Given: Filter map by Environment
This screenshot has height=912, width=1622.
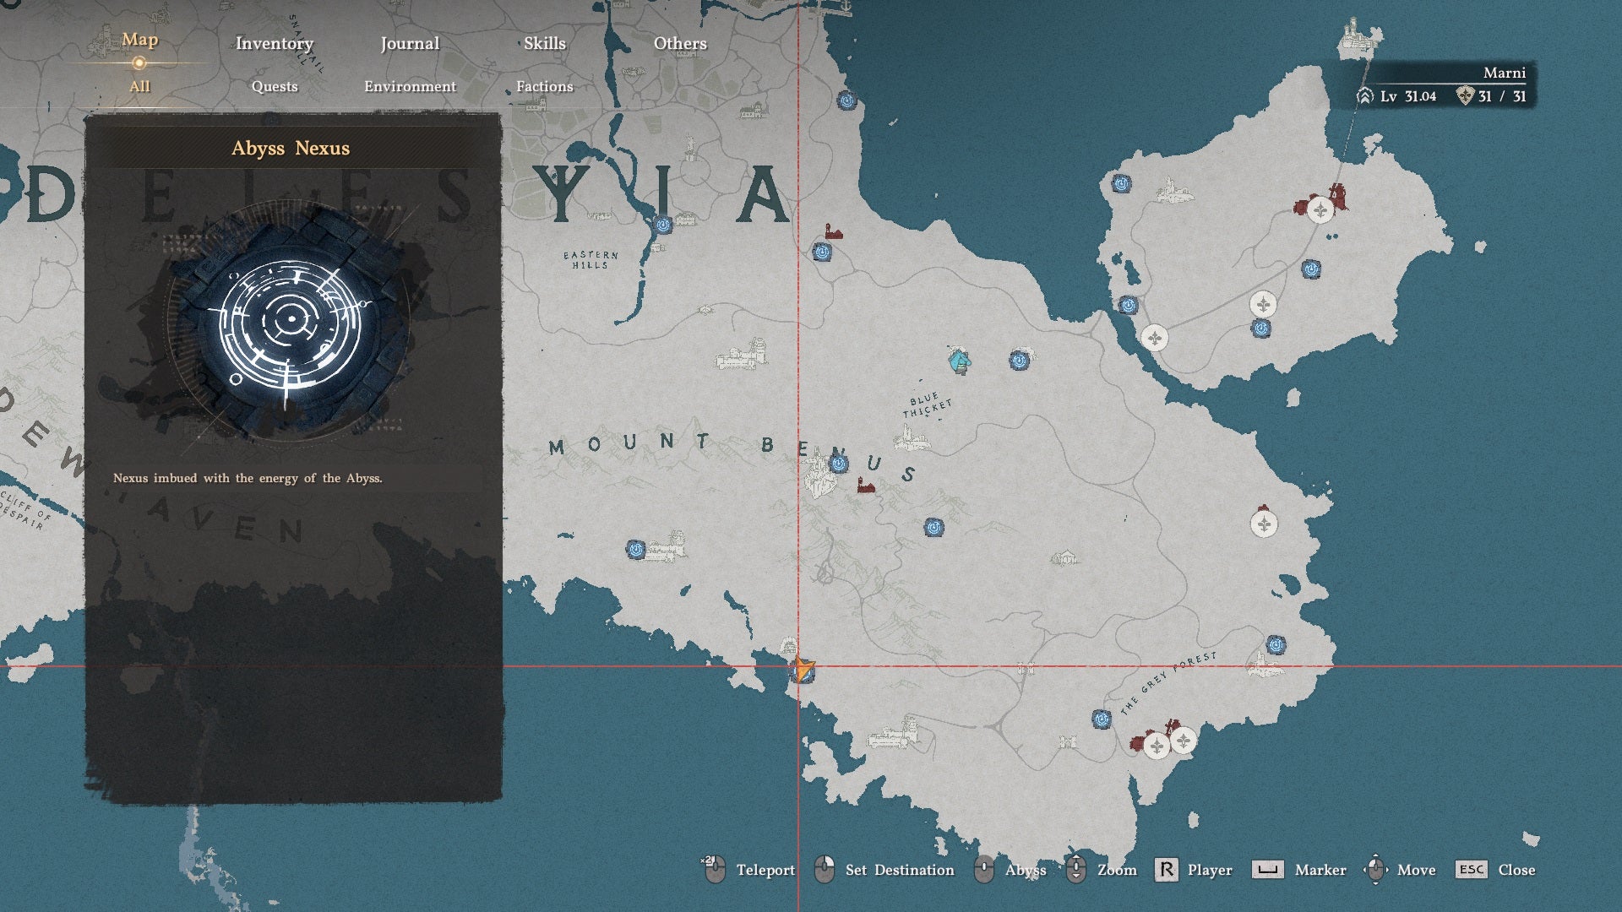Looking at the screenshot, I should (411, 86).
